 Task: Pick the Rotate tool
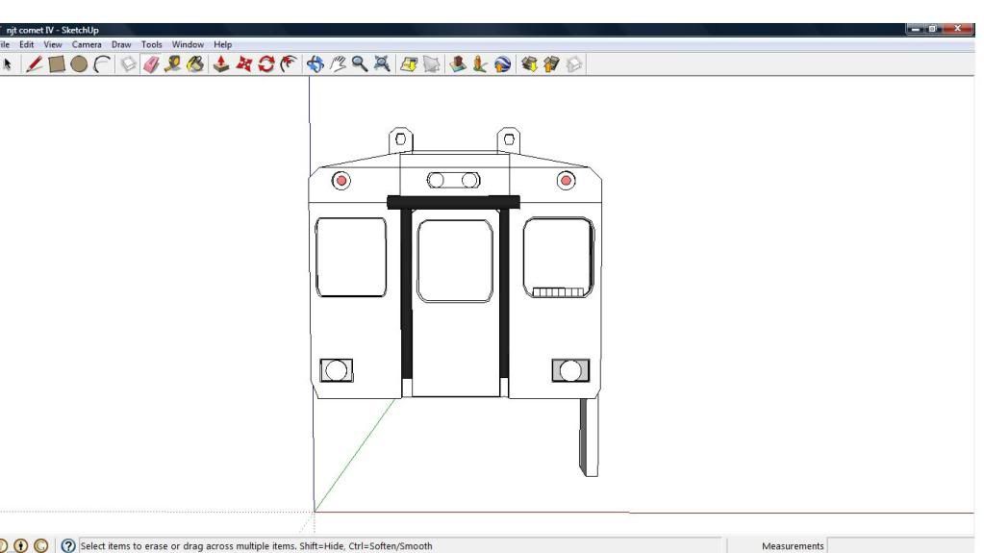[x=265, y=64]
